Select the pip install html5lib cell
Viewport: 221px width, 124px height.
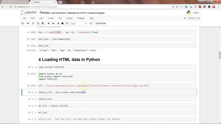[x=117, y=67]
